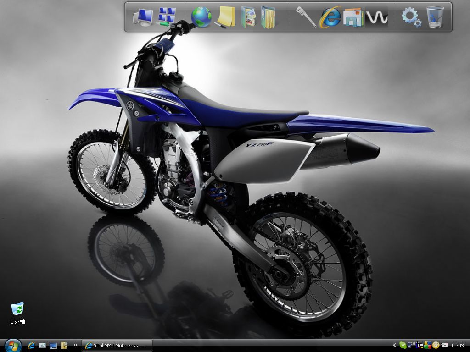The height and width of the screenshot is (352, 470).
Task: Click the Show Desktop icon in Quick Launch
Action: (53, 346)
